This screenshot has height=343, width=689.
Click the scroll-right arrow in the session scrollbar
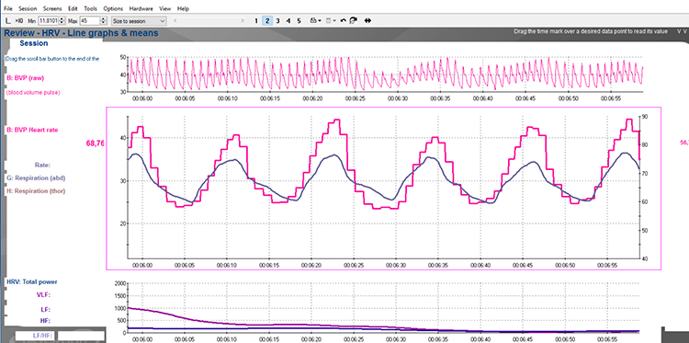(243, 20)
